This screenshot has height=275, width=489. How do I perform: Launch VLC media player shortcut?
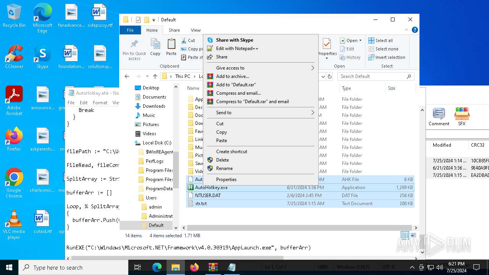pos(14,224)
